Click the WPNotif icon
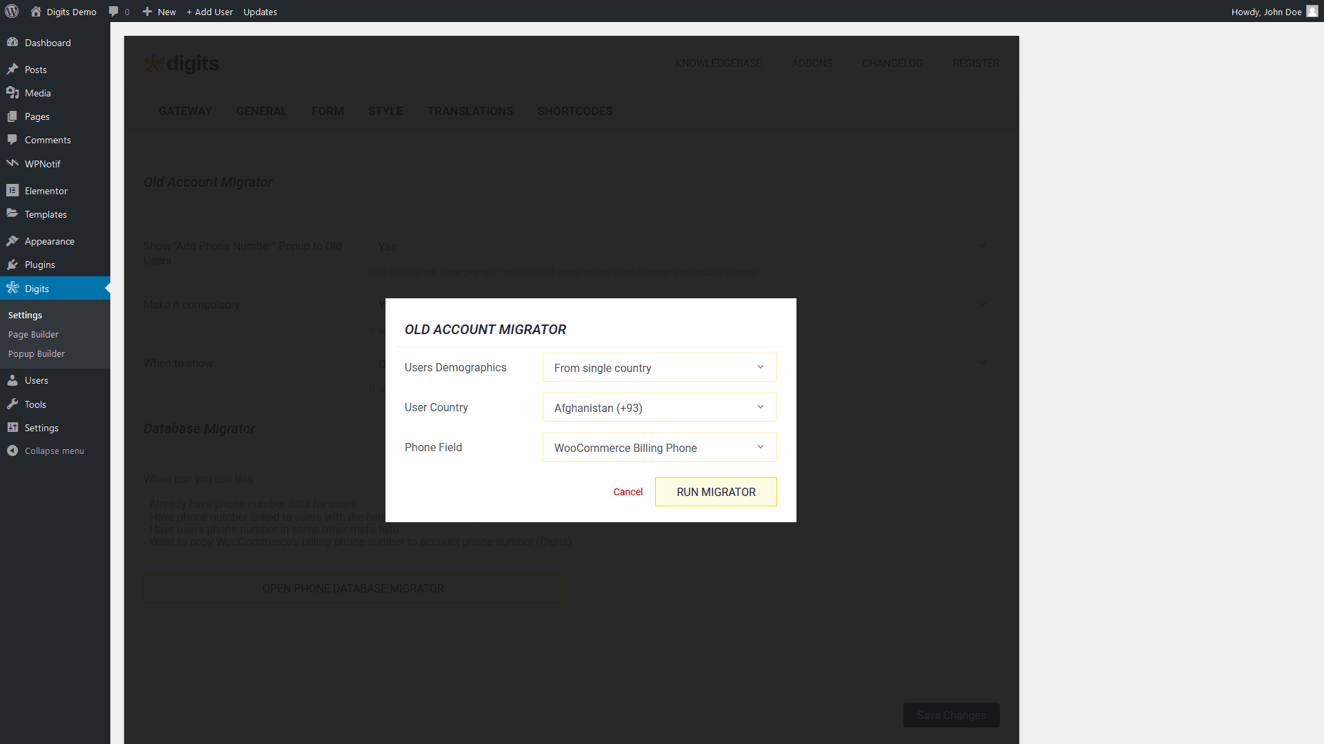 [12, 163]
